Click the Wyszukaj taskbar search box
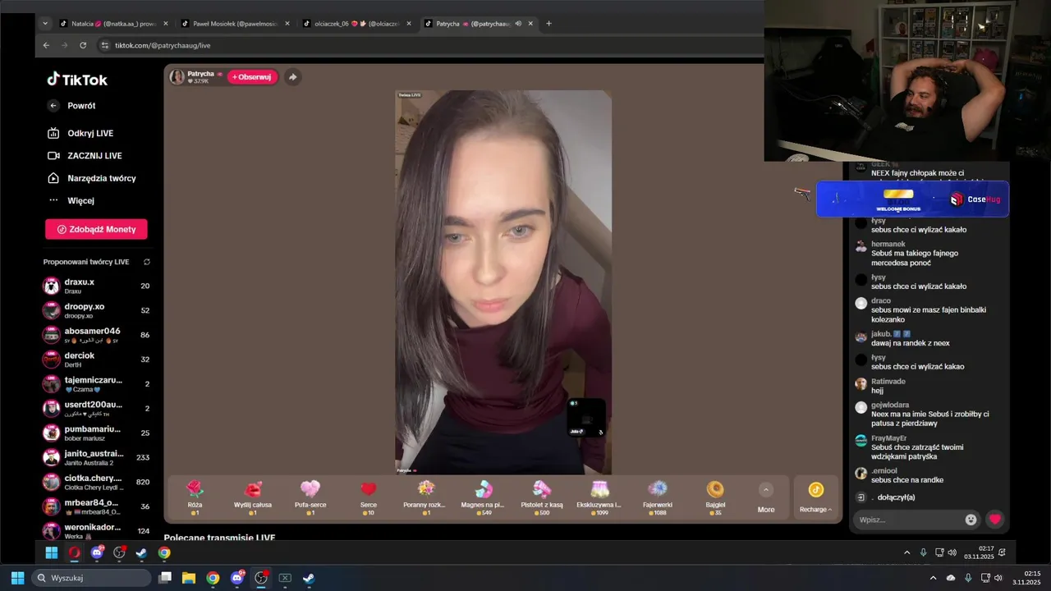 point(91,578)
